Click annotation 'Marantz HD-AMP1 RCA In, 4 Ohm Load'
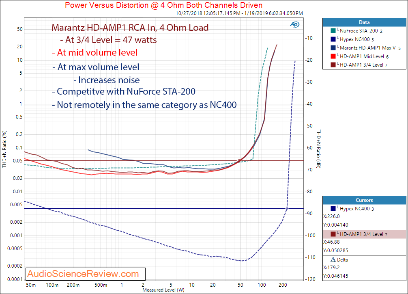Viewport: 408px width, 294px height. [x=130, y=28]
